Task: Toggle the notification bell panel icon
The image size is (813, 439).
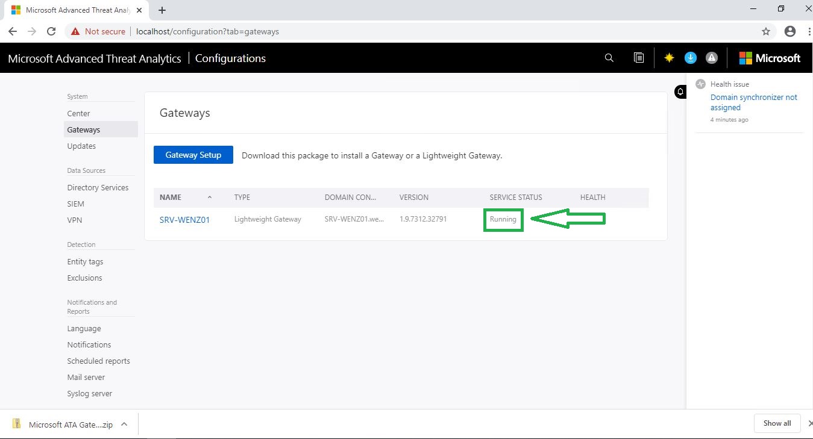Action: pyautogui.click(x=680, y=92)
